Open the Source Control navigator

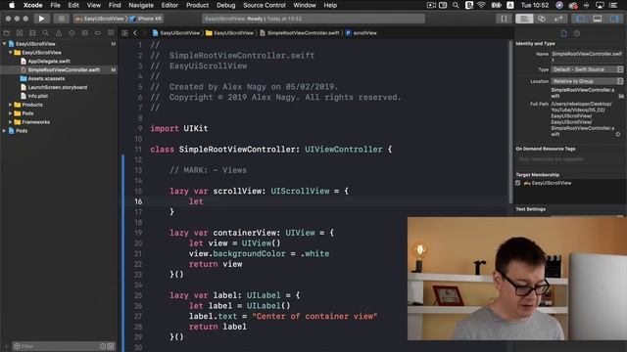pyautogui.click(x=20, y=33)
